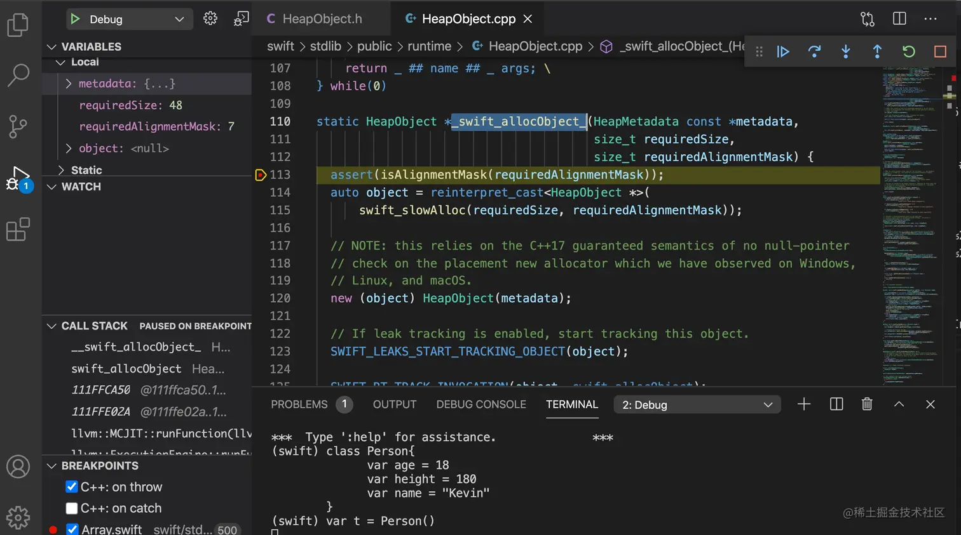Click the public breadcrumb
Screen dimensions: 961x535
pos(374,46)
